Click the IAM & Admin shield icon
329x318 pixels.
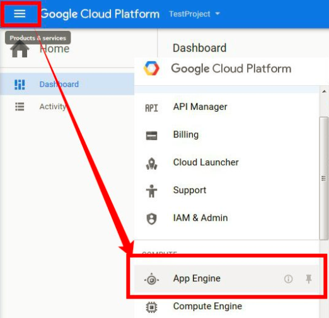(x=151, y=219)
